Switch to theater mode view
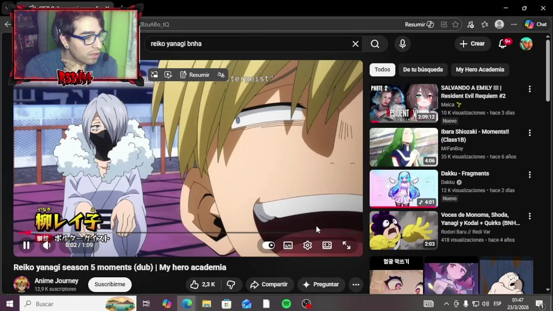 click(x=327, y=245)
